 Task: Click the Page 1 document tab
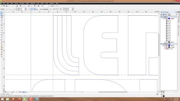coord(24,92)
